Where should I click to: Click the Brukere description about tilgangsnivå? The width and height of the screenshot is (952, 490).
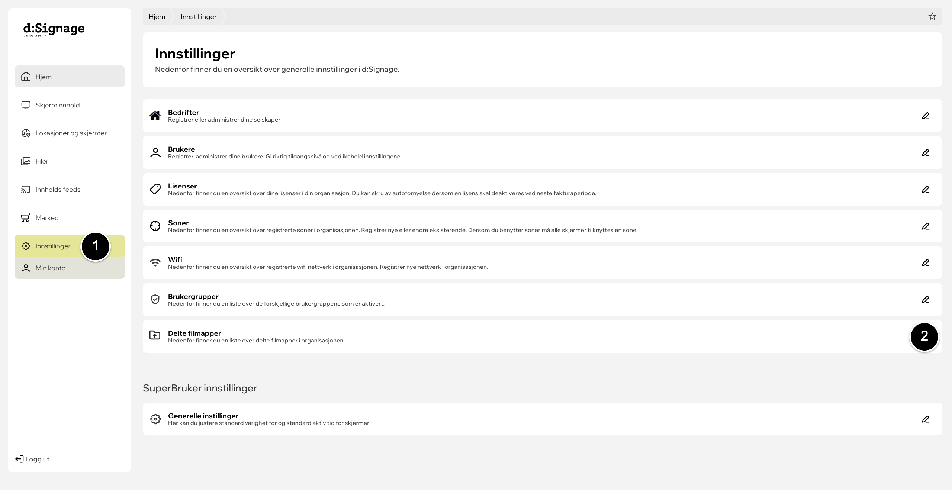click(x=285, y=157)
